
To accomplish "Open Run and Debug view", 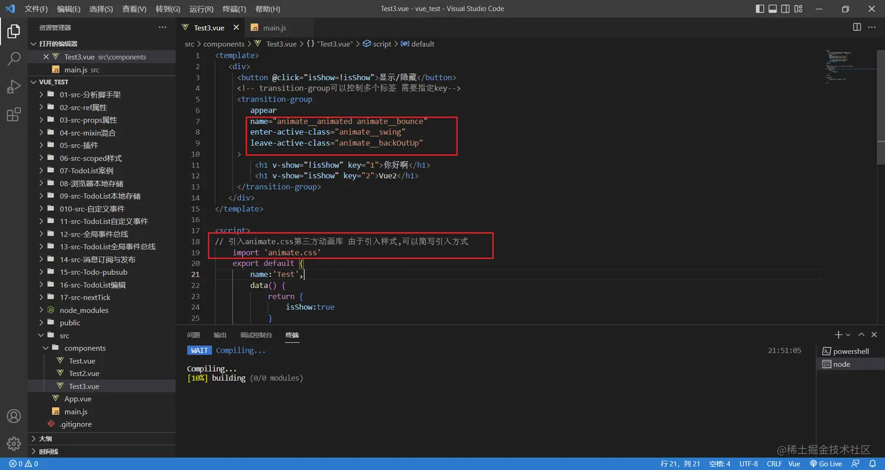I will point(13,87).
